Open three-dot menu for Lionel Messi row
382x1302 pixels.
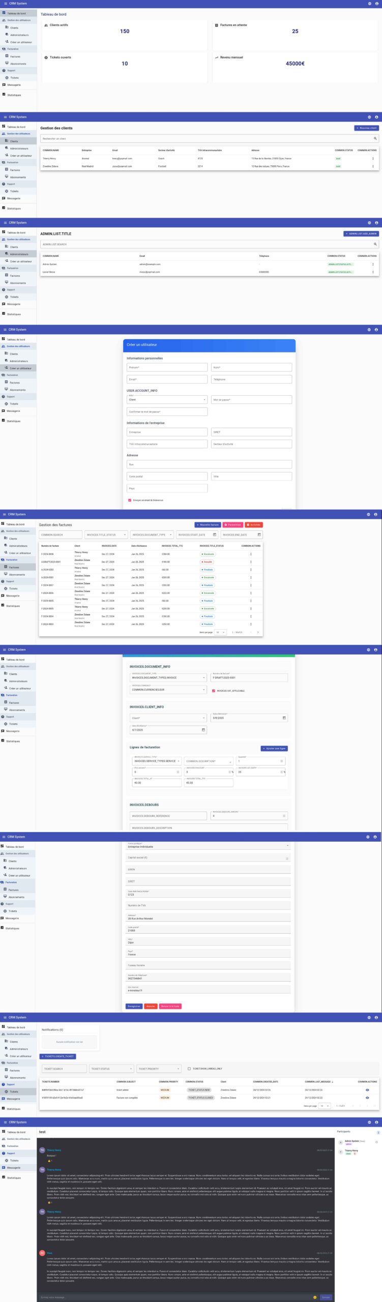pos(373,272)
